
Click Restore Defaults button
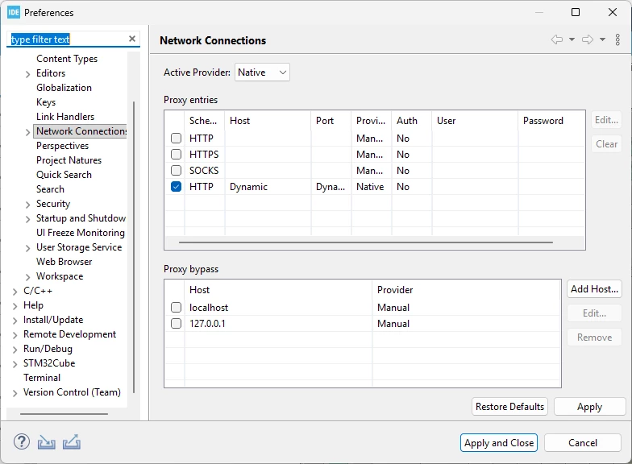coord(509,407)
